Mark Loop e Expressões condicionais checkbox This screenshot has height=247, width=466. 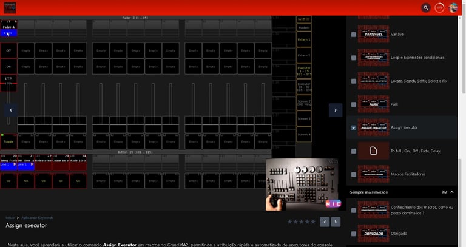click(x=353, y=58)
